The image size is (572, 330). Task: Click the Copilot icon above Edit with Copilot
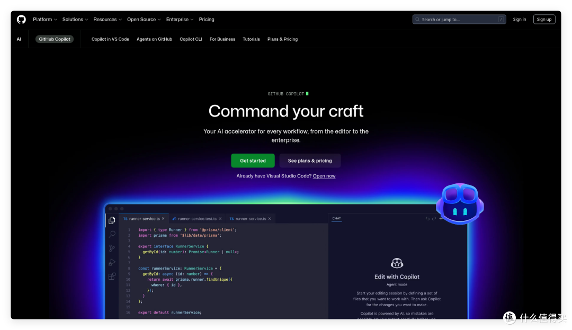pos(397,263)
